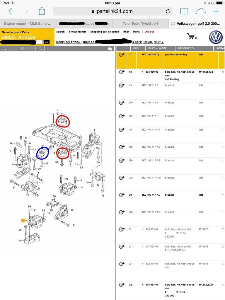The image size is (225, 300).
Task: Select the 'gearbox mounting' description text
Action: [x=176, y=54]
